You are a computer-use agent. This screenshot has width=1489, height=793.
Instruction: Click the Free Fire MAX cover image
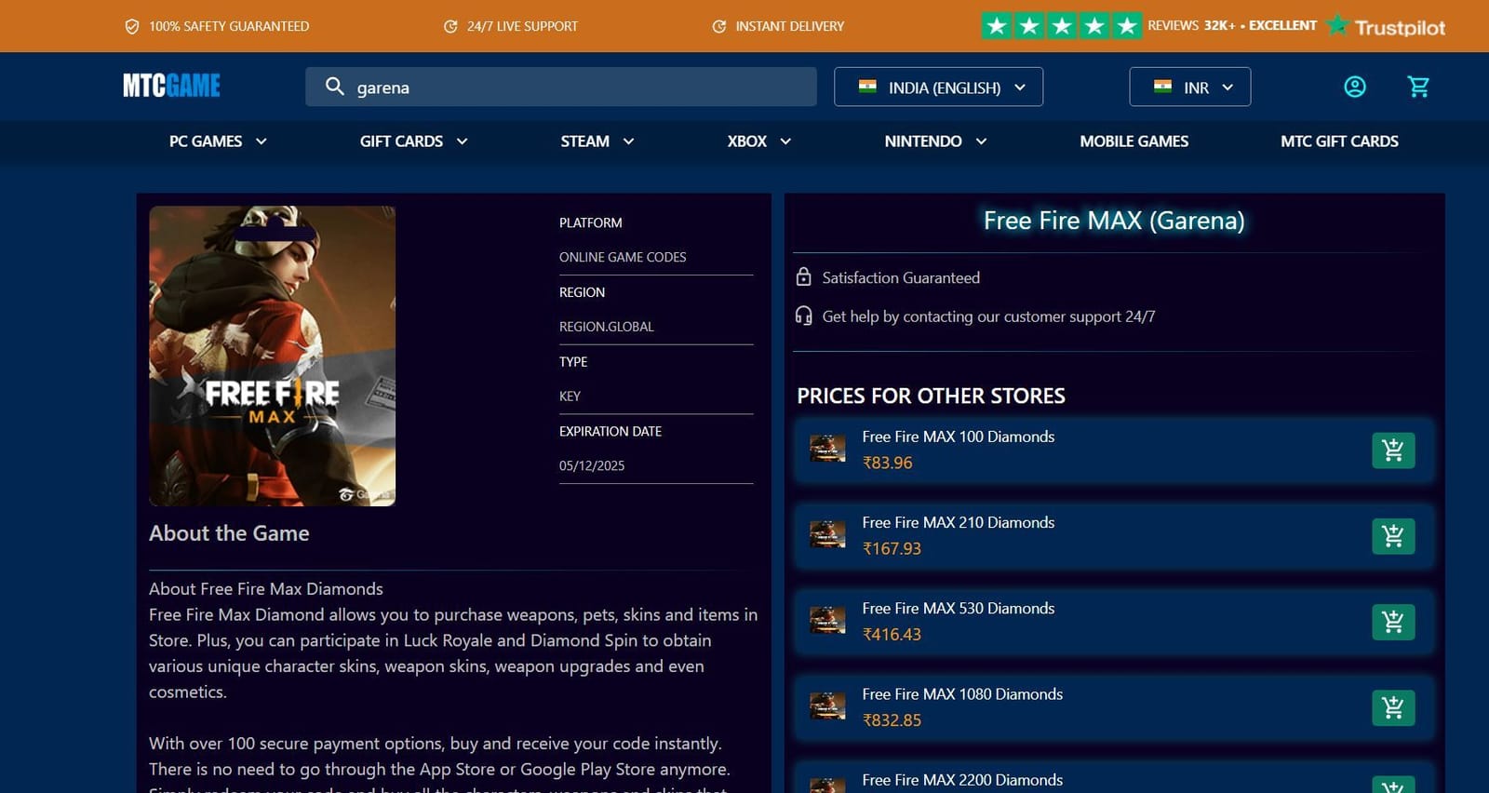(272, 356)
